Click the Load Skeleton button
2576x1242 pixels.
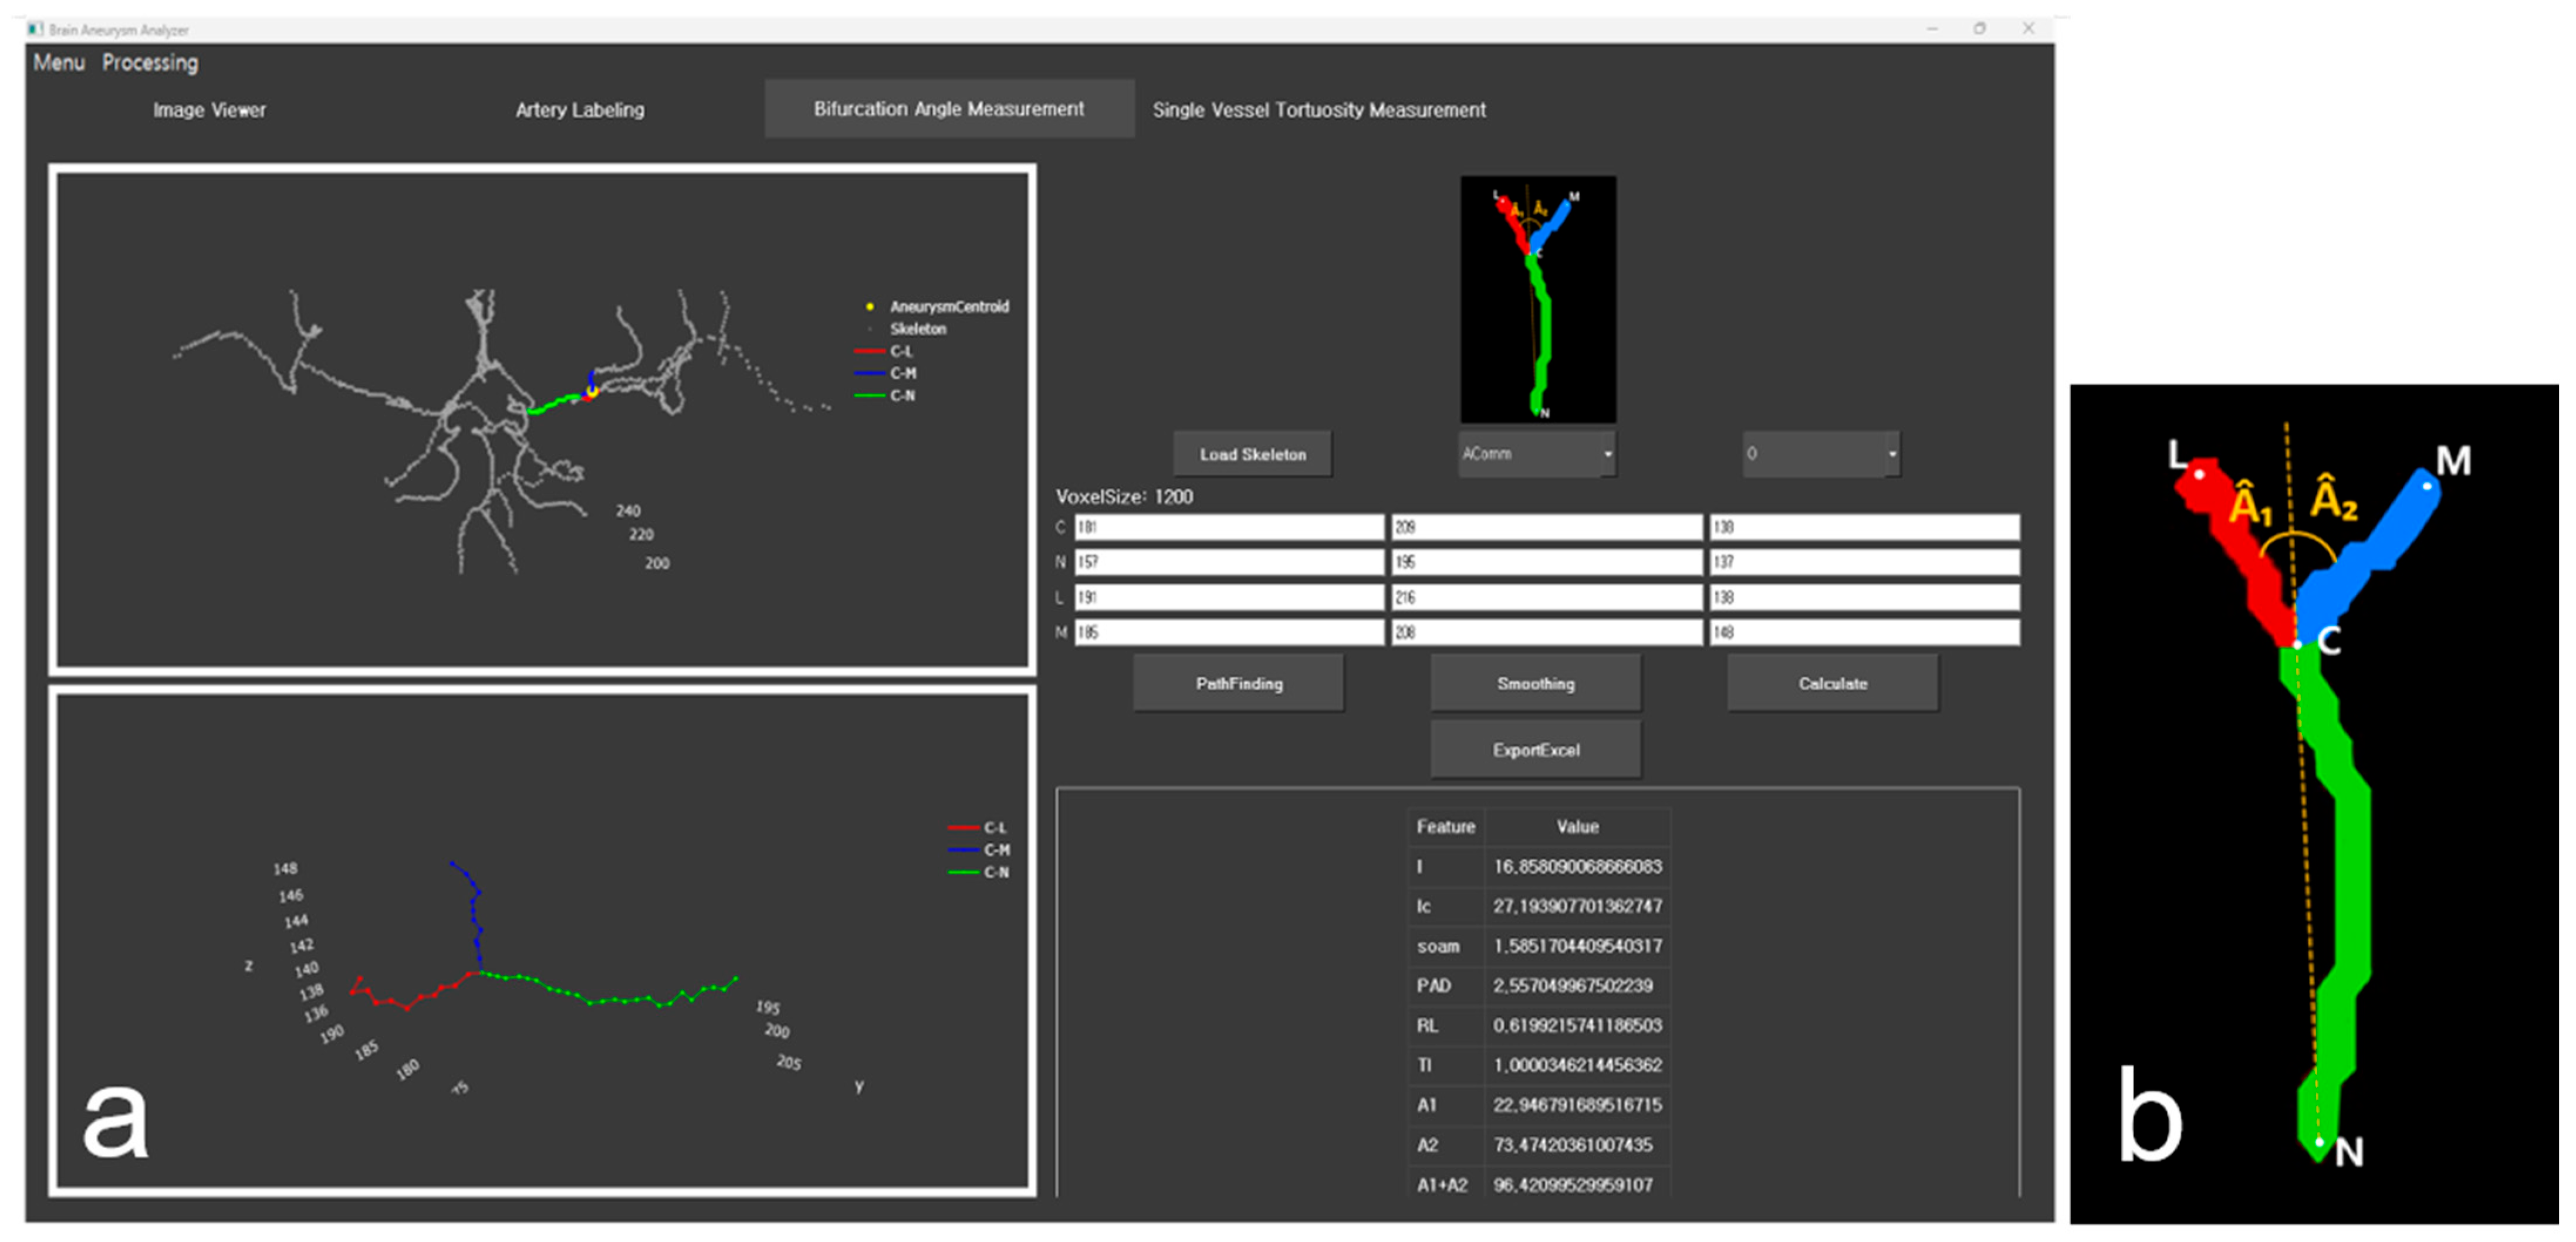(1252, 454)
